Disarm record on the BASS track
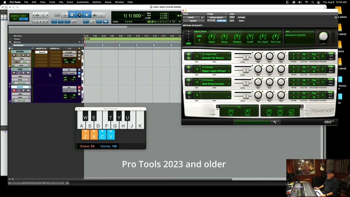 pyautogui.click(x=14, y=91)
